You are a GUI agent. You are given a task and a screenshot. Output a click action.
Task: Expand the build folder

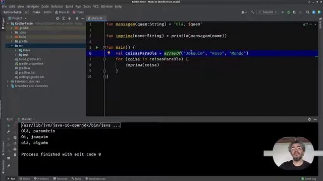click(x=12, y=37)
